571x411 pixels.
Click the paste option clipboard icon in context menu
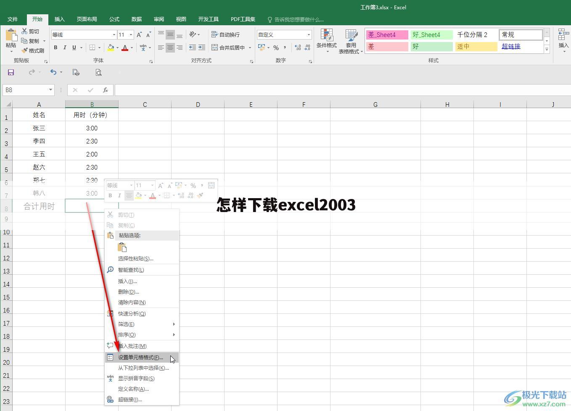click(x=122, y=247)
